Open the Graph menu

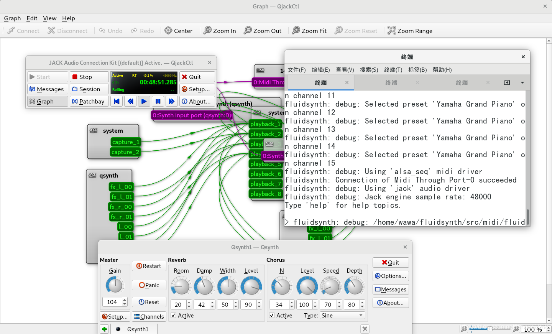click(12, 18)
